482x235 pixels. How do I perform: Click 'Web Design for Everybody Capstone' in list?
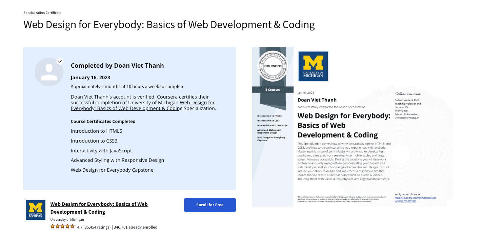[112, 170]
